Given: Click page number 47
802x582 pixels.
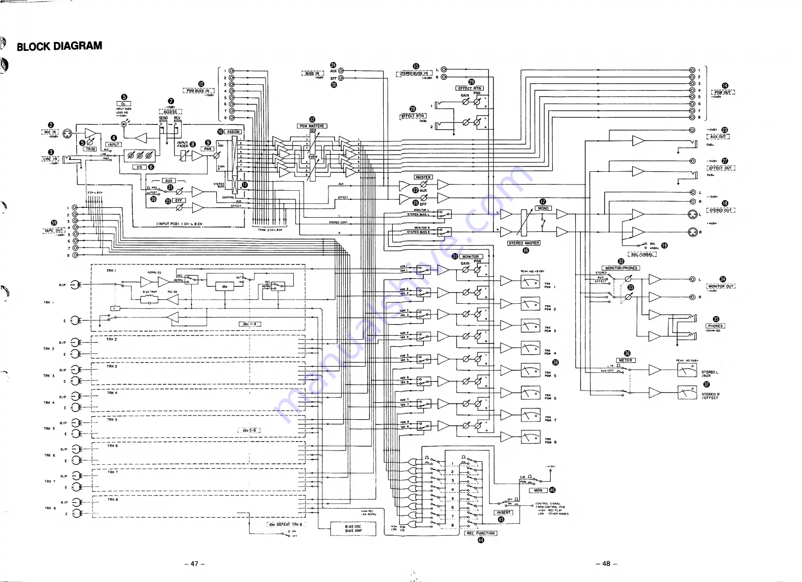Looking at the screenshot, I should coord(194,564).
